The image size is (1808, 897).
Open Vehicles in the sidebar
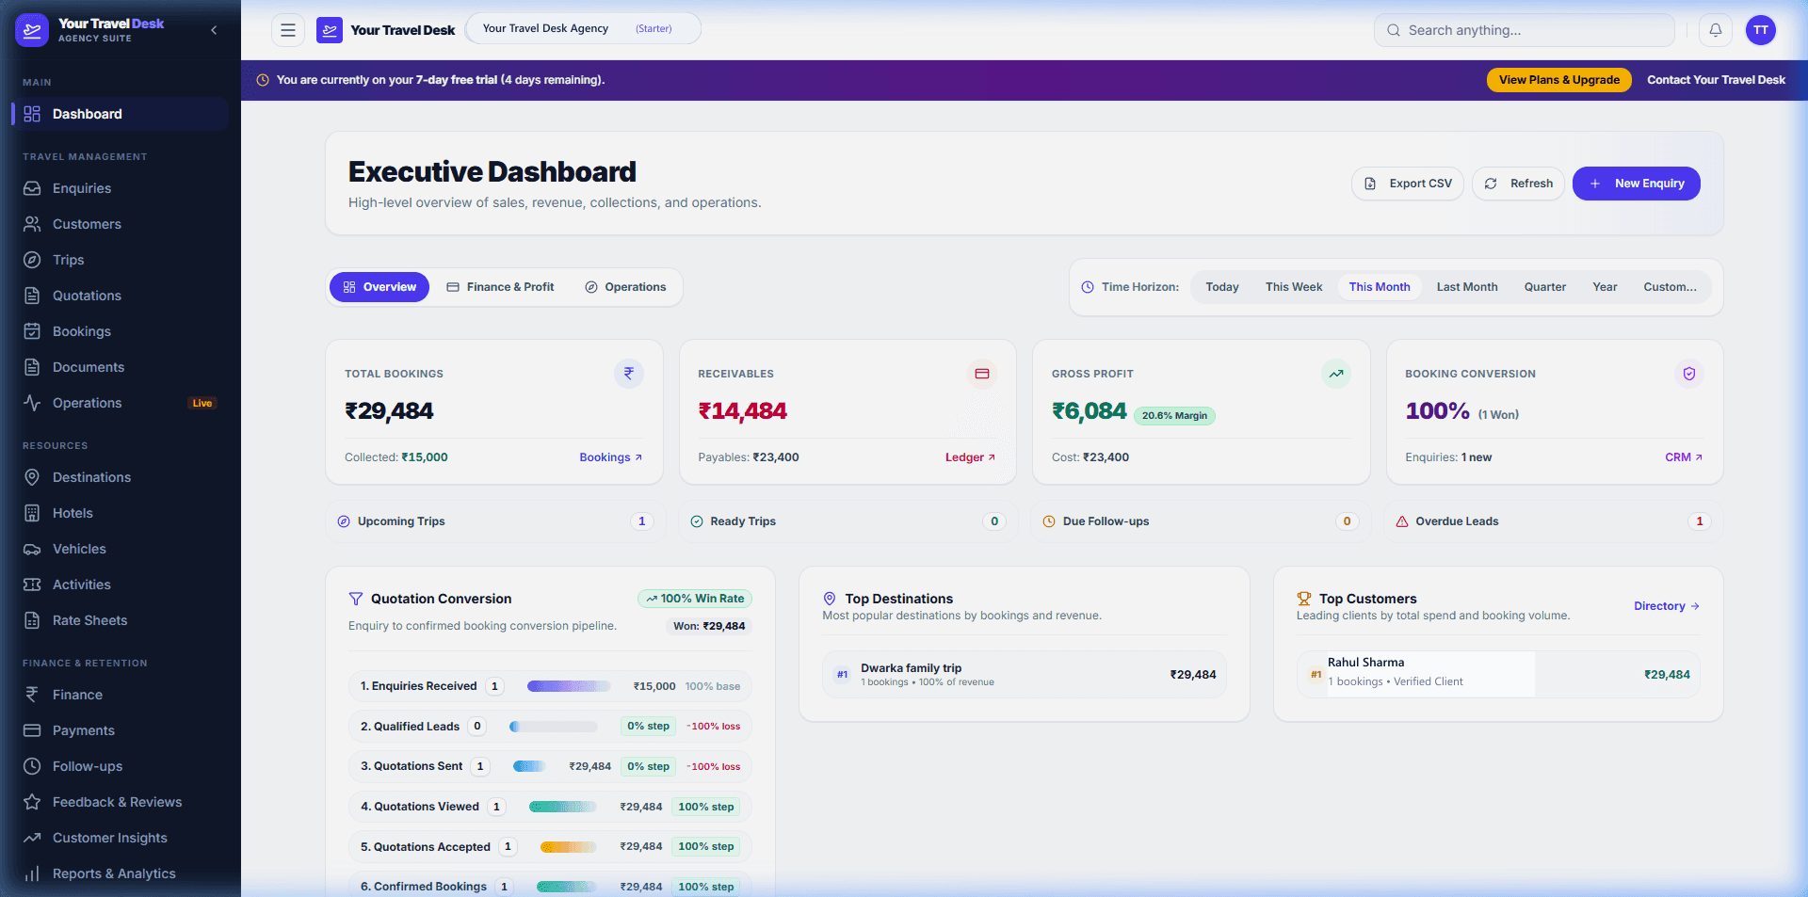(x=121, y=549)
